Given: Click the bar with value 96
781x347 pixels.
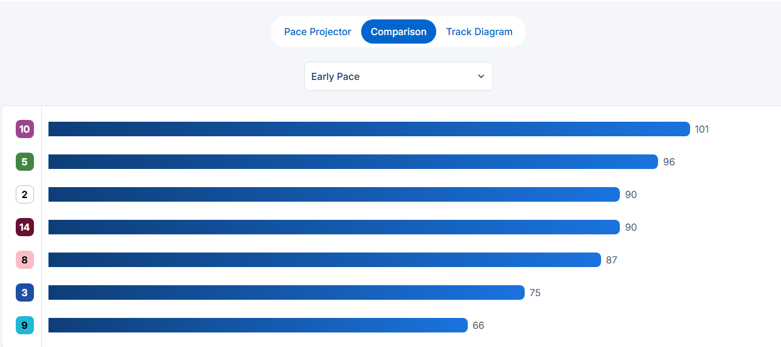Looking at the screenshot, I should point(353,162).
